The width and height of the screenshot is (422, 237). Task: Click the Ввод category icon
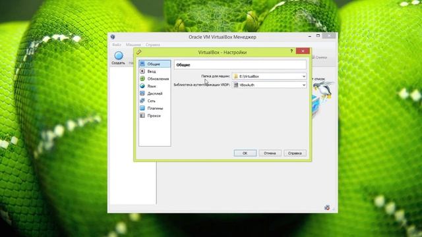pyautogui.click(x=142, y=71)
